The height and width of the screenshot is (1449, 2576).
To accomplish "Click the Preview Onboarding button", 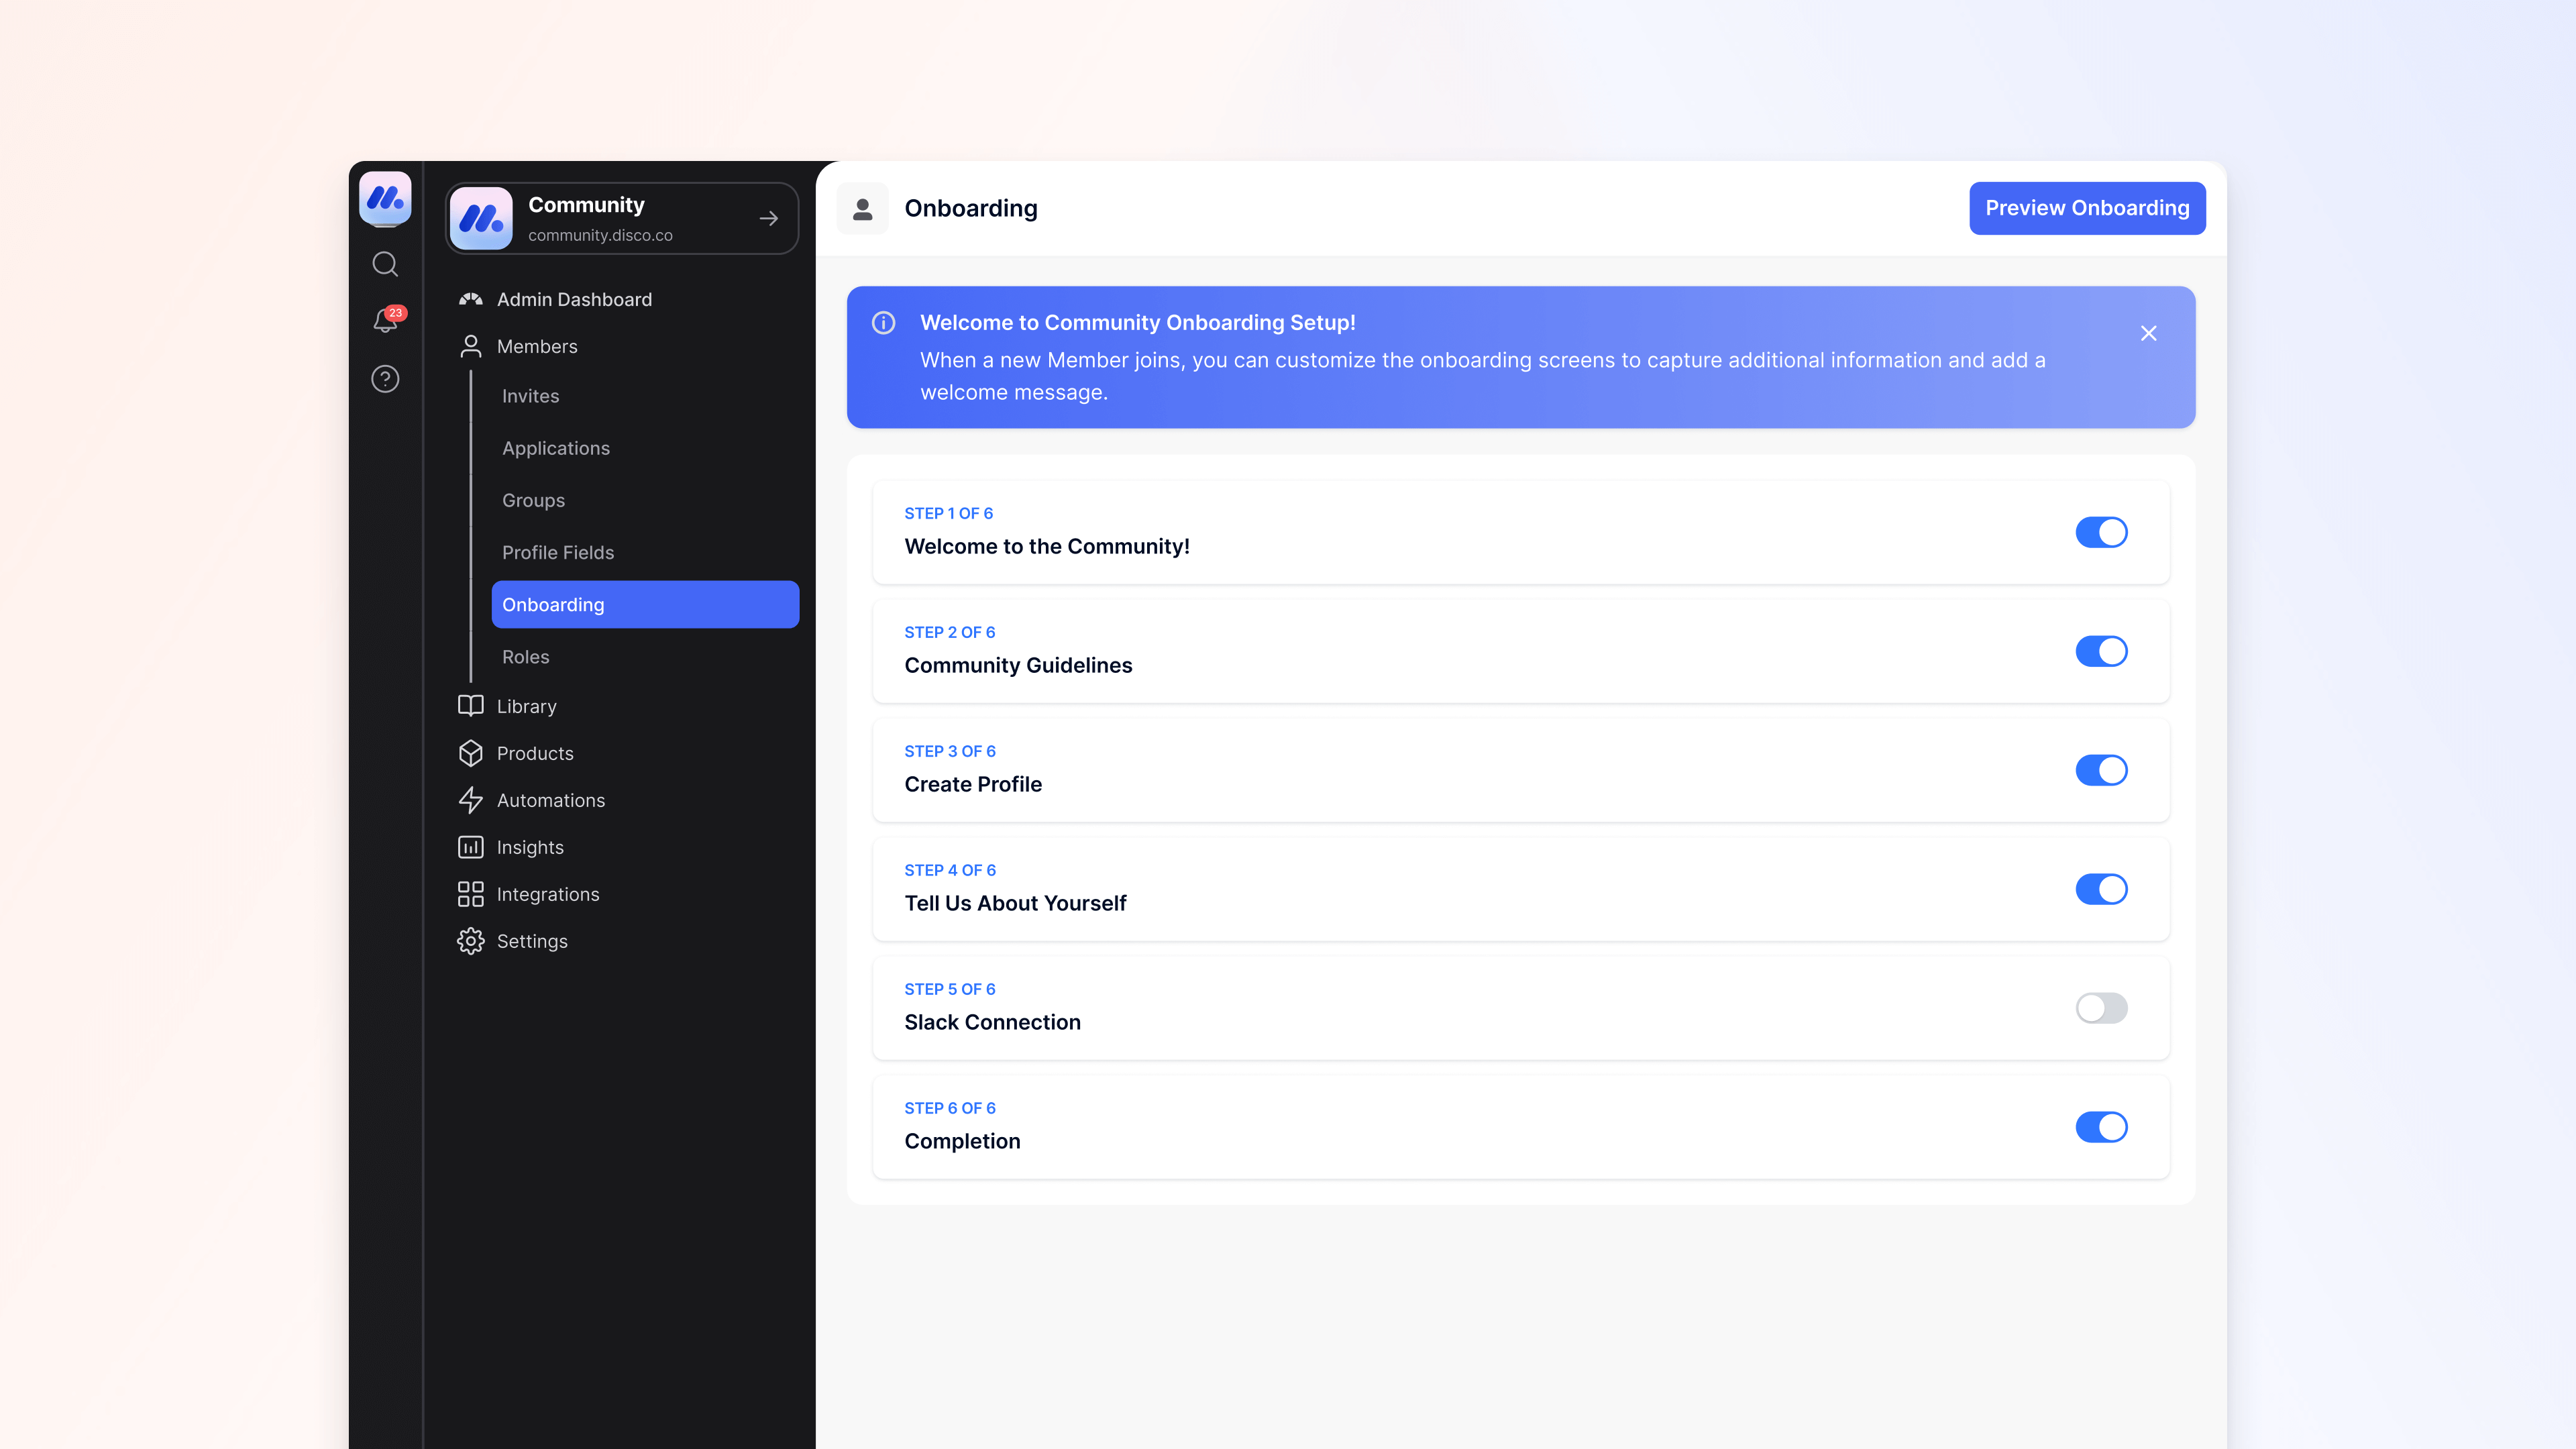I will 2087,208.
